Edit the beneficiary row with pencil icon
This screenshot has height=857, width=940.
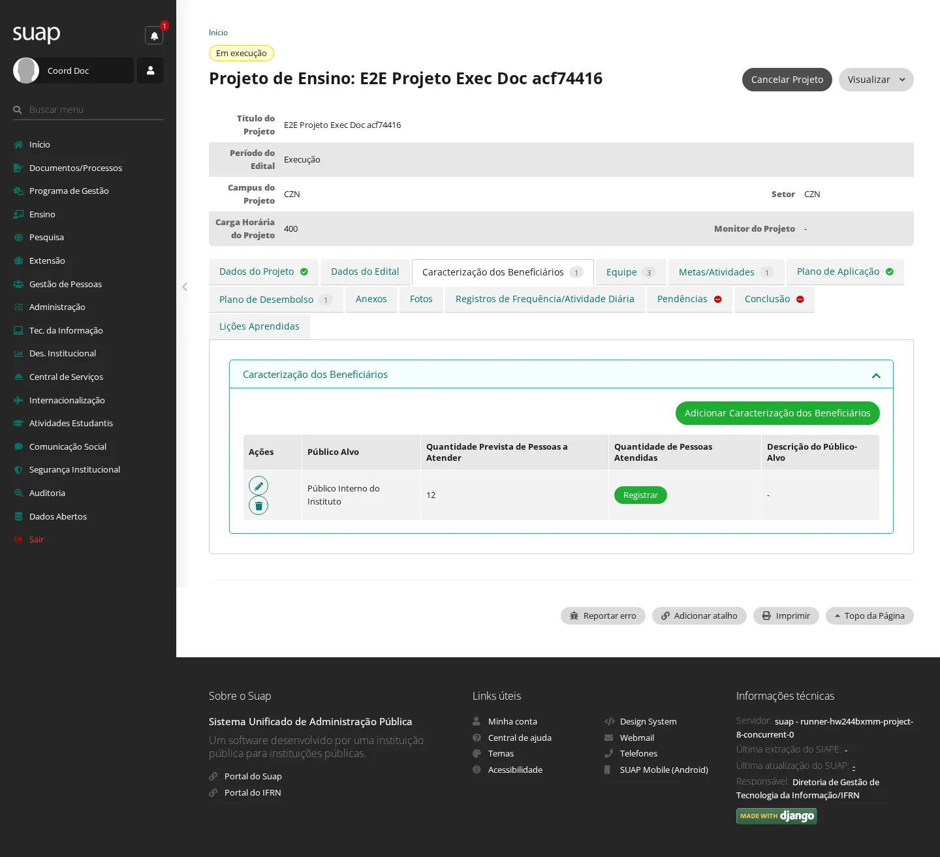(x=258, y=486)
